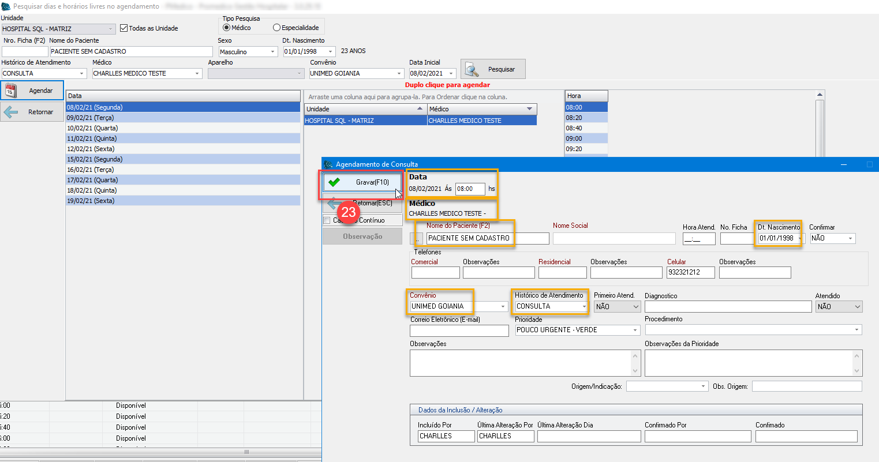This screenshot has width=879, height=462.
Task: Click into the Celular phone field
Action: point(690,272)
